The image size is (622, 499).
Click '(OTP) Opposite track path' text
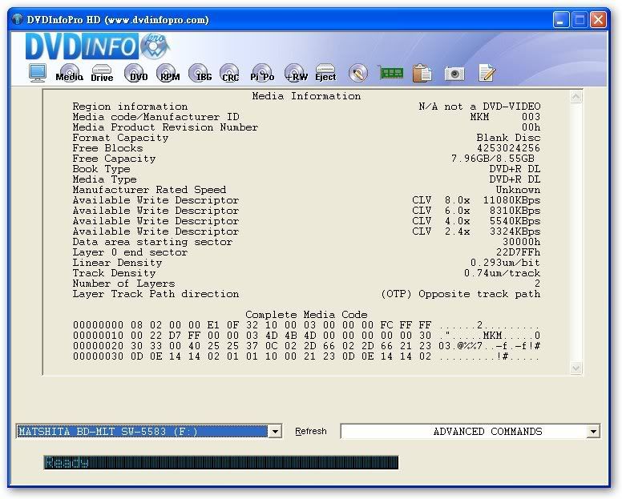[x=461, y=294]
